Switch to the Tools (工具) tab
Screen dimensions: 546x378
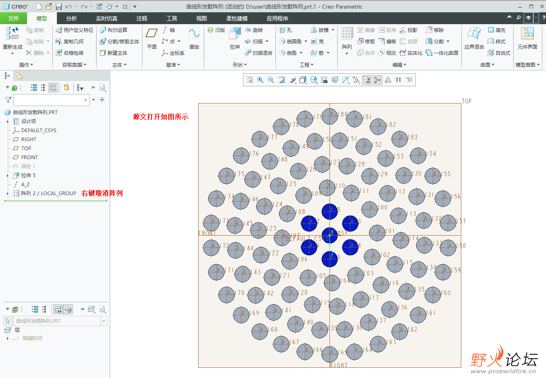(171, 18)
